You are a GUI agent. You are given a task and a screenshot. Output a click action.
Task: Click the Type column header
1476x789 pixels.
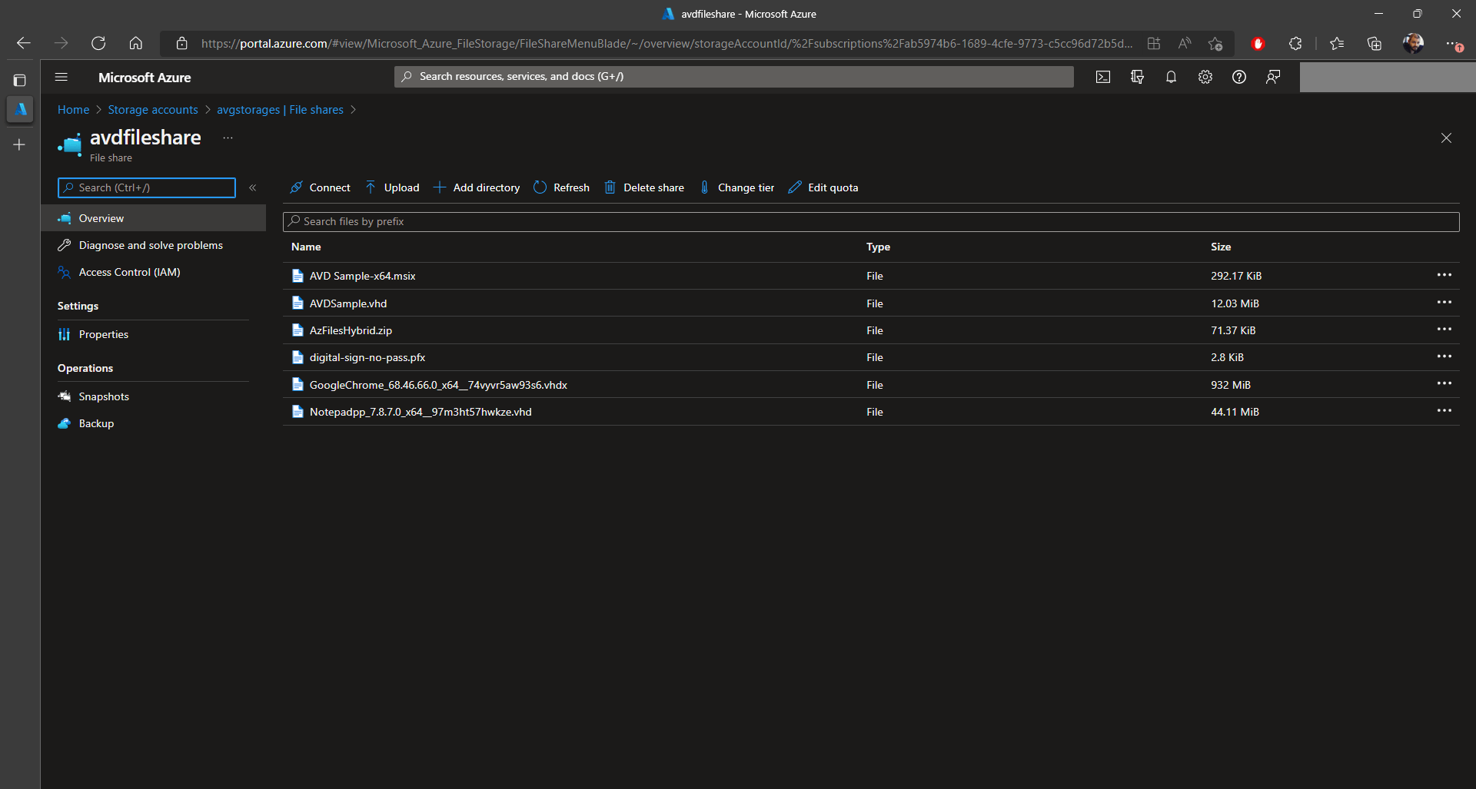878,247
